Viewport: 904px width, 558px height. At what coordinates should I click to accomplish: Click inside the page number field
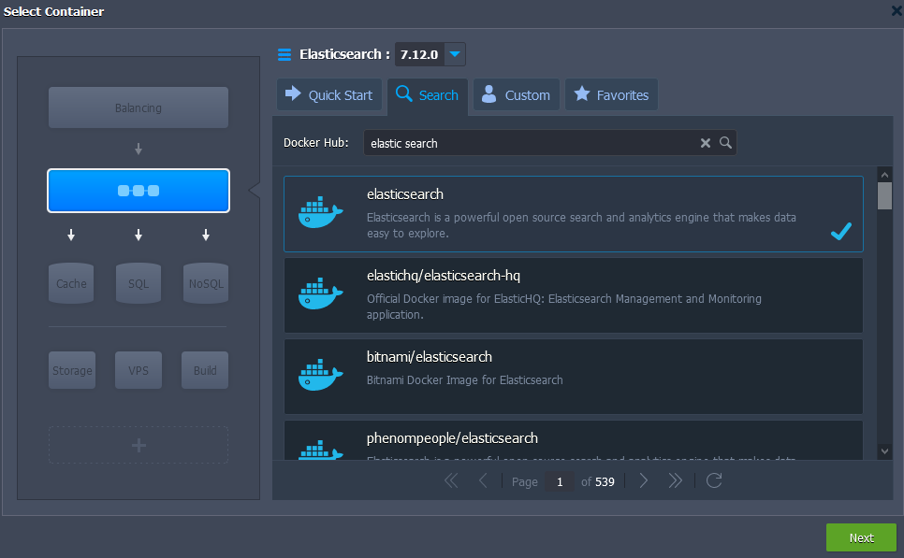pyautogui.click(x=559, y=480)
